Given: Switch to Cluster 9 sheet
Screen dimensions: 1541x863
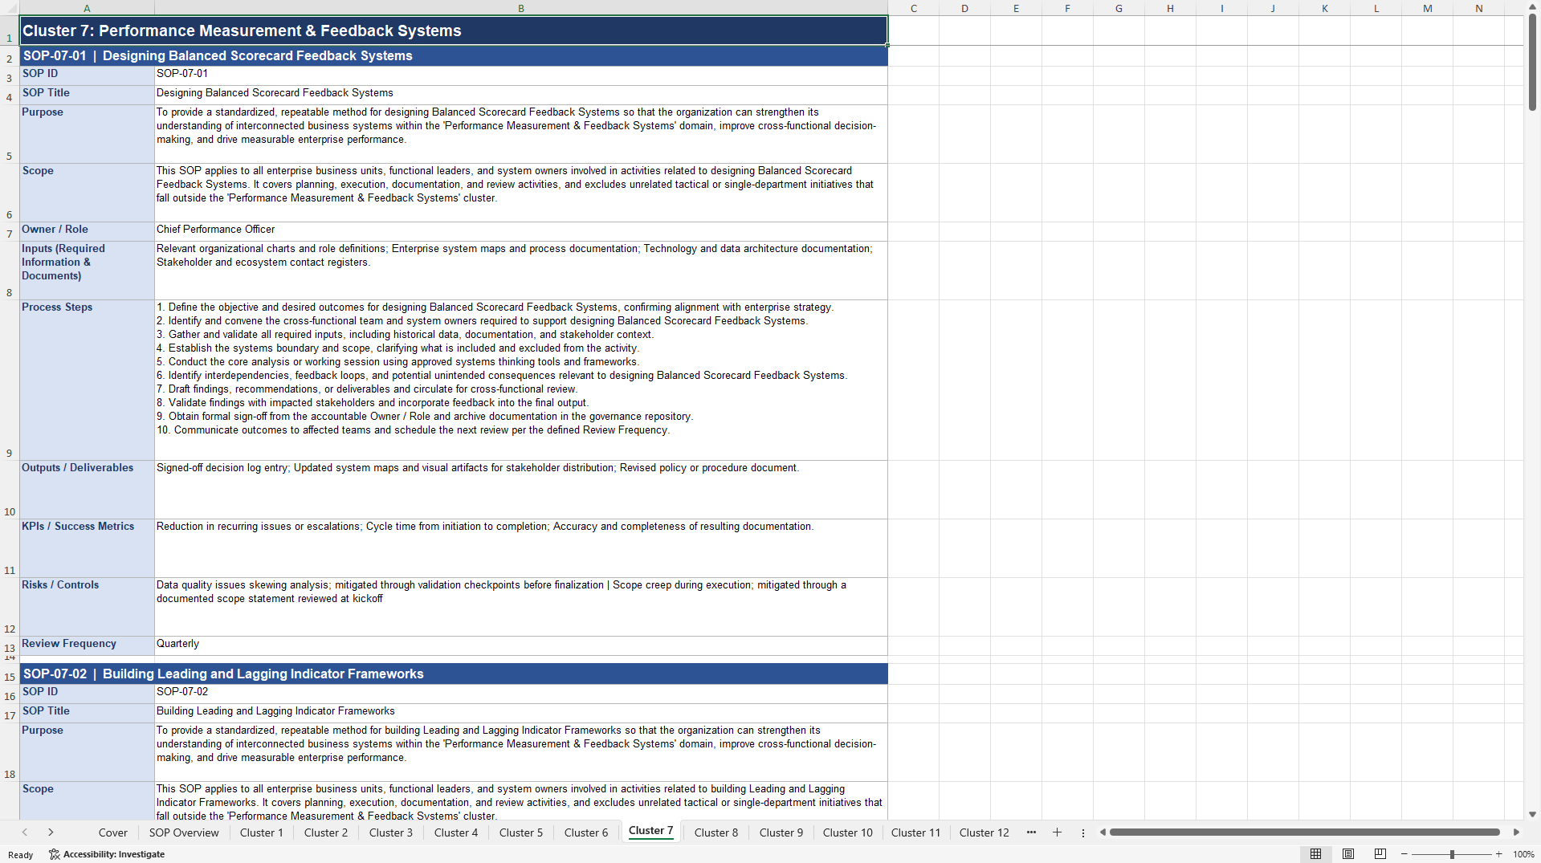Looking at the screenshot, I should click(781, 832).
